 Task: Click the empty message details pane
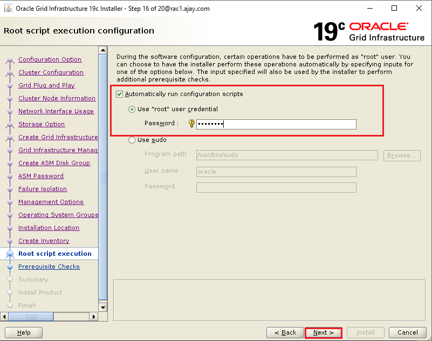coord(269,301)
